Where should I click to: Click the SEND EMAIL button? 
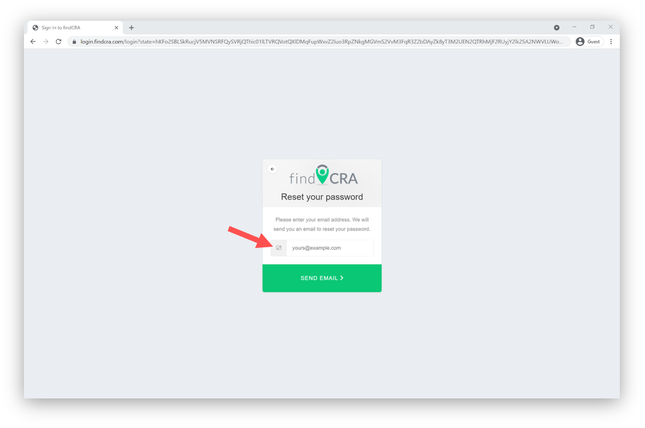pos(322,278)
